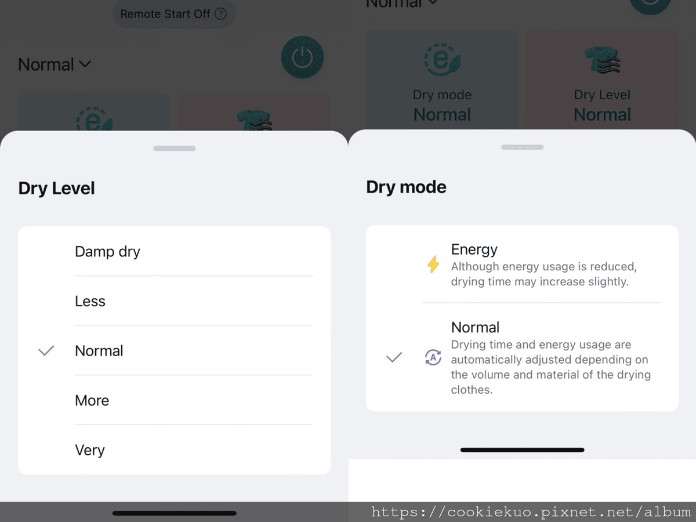Open the Normal cycle dropdown on left screen
696x522 pixels.
tap(55, 64)
